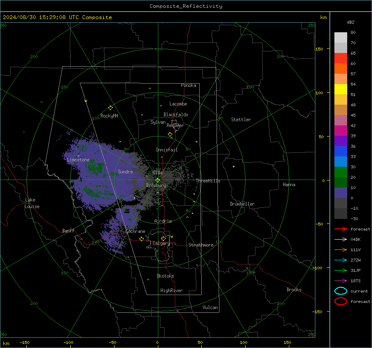The height and width of the screenshot is (348, 372).
Task: Click the Cochrane city label
Action: (x=135, y=231)
